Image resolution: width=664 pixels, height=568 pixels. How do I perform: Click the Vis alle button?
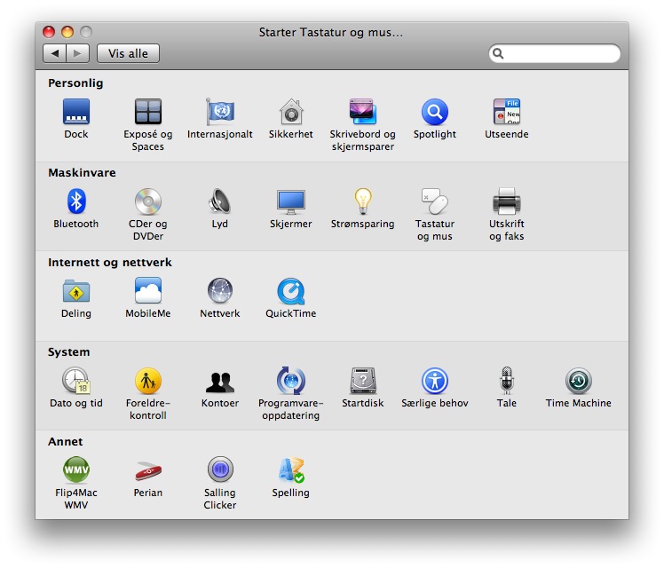click(x=128, y=54)
